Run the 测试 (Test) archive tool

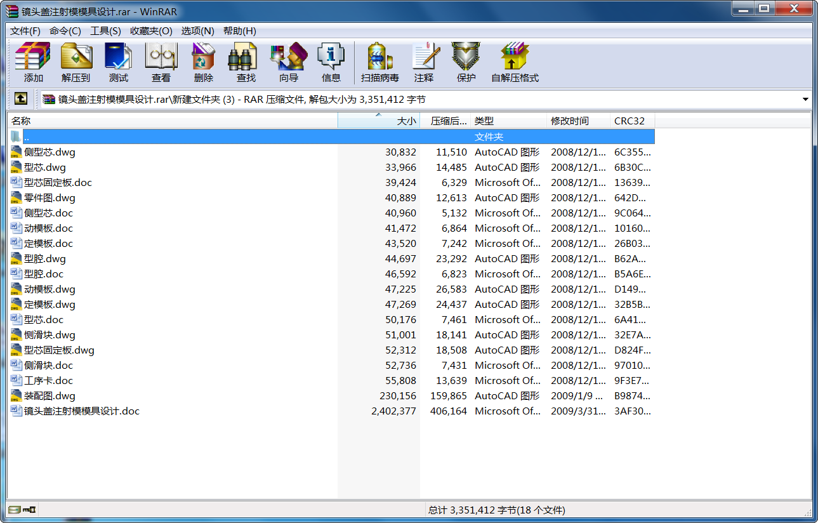[118, 63]
